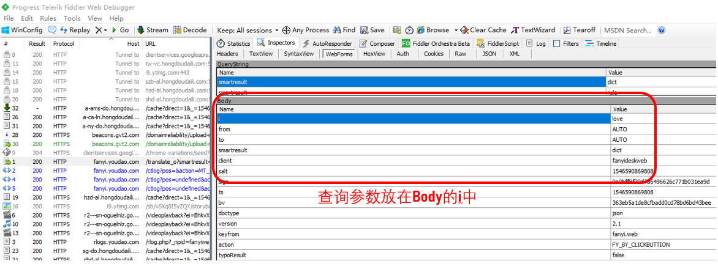Launch Browse with the IE icon
The width and height of the screenshot is (718, 264).
(433, 30)
